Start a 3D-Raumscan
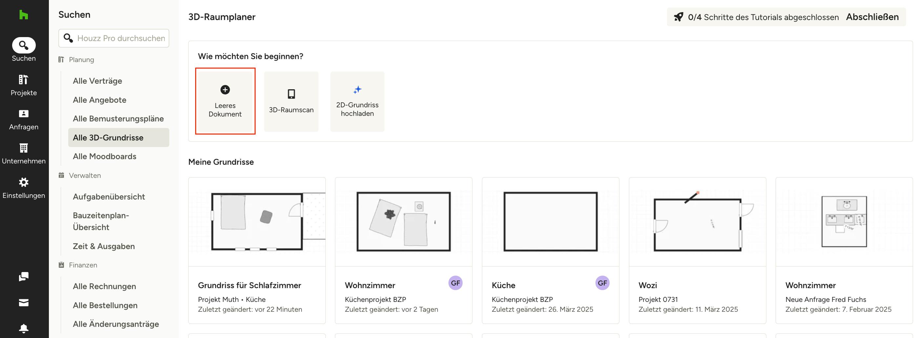Image resolution: width=916 pixels, height=338 pixels. 291,101
